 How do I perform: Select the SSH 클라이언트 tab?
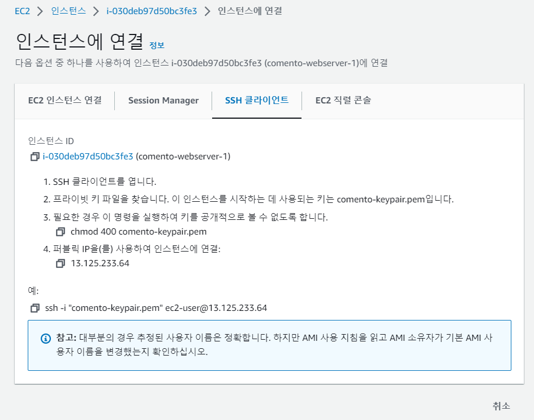(257, 101)
